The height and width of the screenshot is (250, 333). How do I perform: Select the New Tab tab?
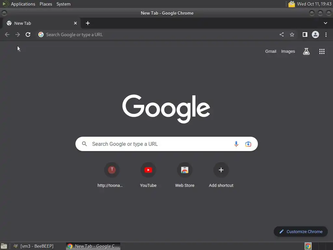pos(41,23)
